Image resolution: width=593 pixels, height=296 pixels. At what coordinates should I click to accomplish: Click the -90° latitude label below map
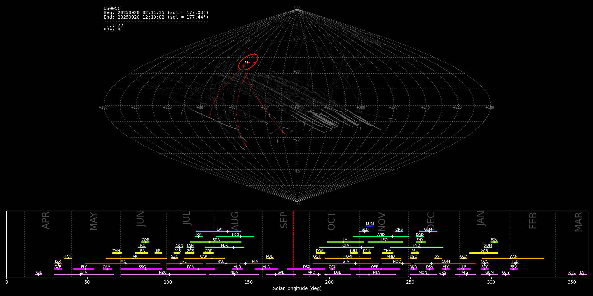(x=297, y=204)
